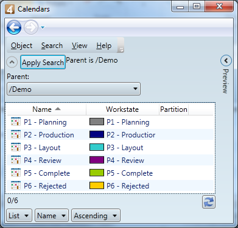Select the P4 - Review name entry
The width and height of the screenshot is (238, 228).
(x=43, y=161)
